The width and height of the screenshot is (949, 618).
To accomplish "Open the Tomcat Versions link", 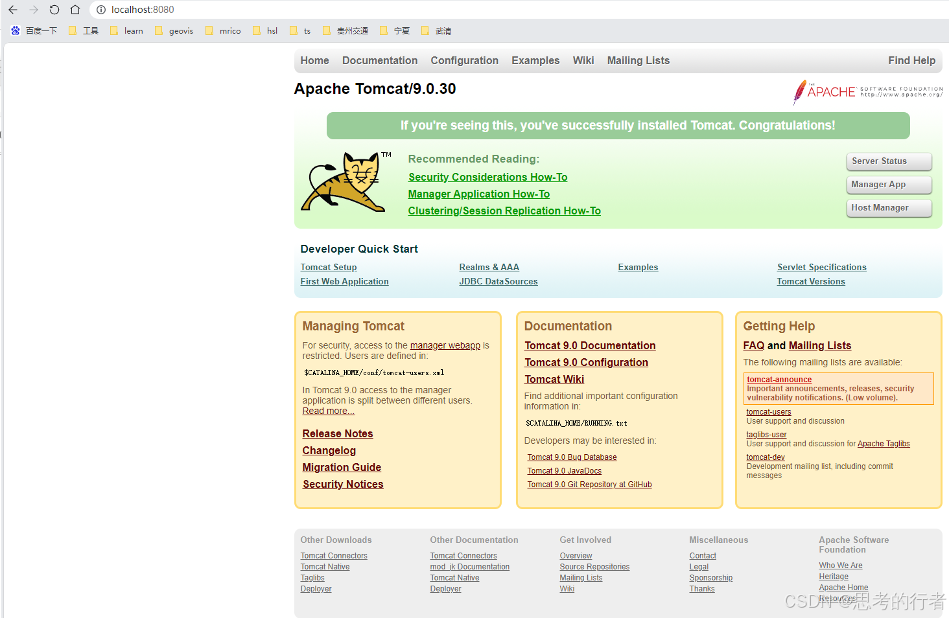I will (811, 281).
